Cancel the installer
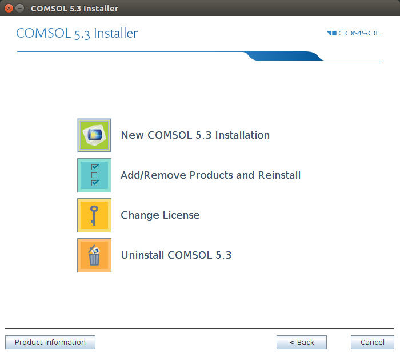 pos(373,343)
